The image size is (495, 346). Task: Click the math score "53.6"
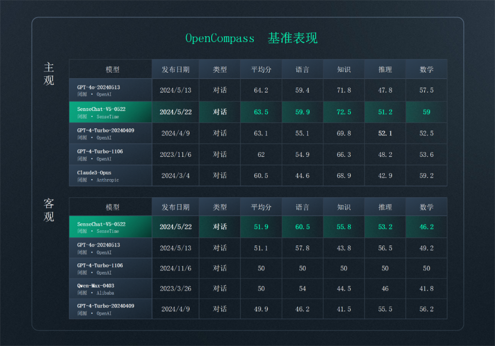426,154
